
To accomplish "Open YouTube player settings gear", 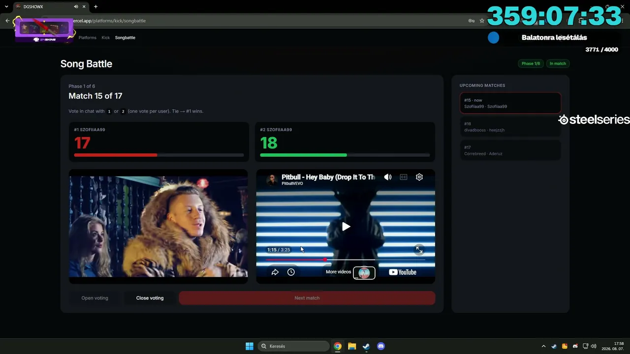I will [419, 177].
